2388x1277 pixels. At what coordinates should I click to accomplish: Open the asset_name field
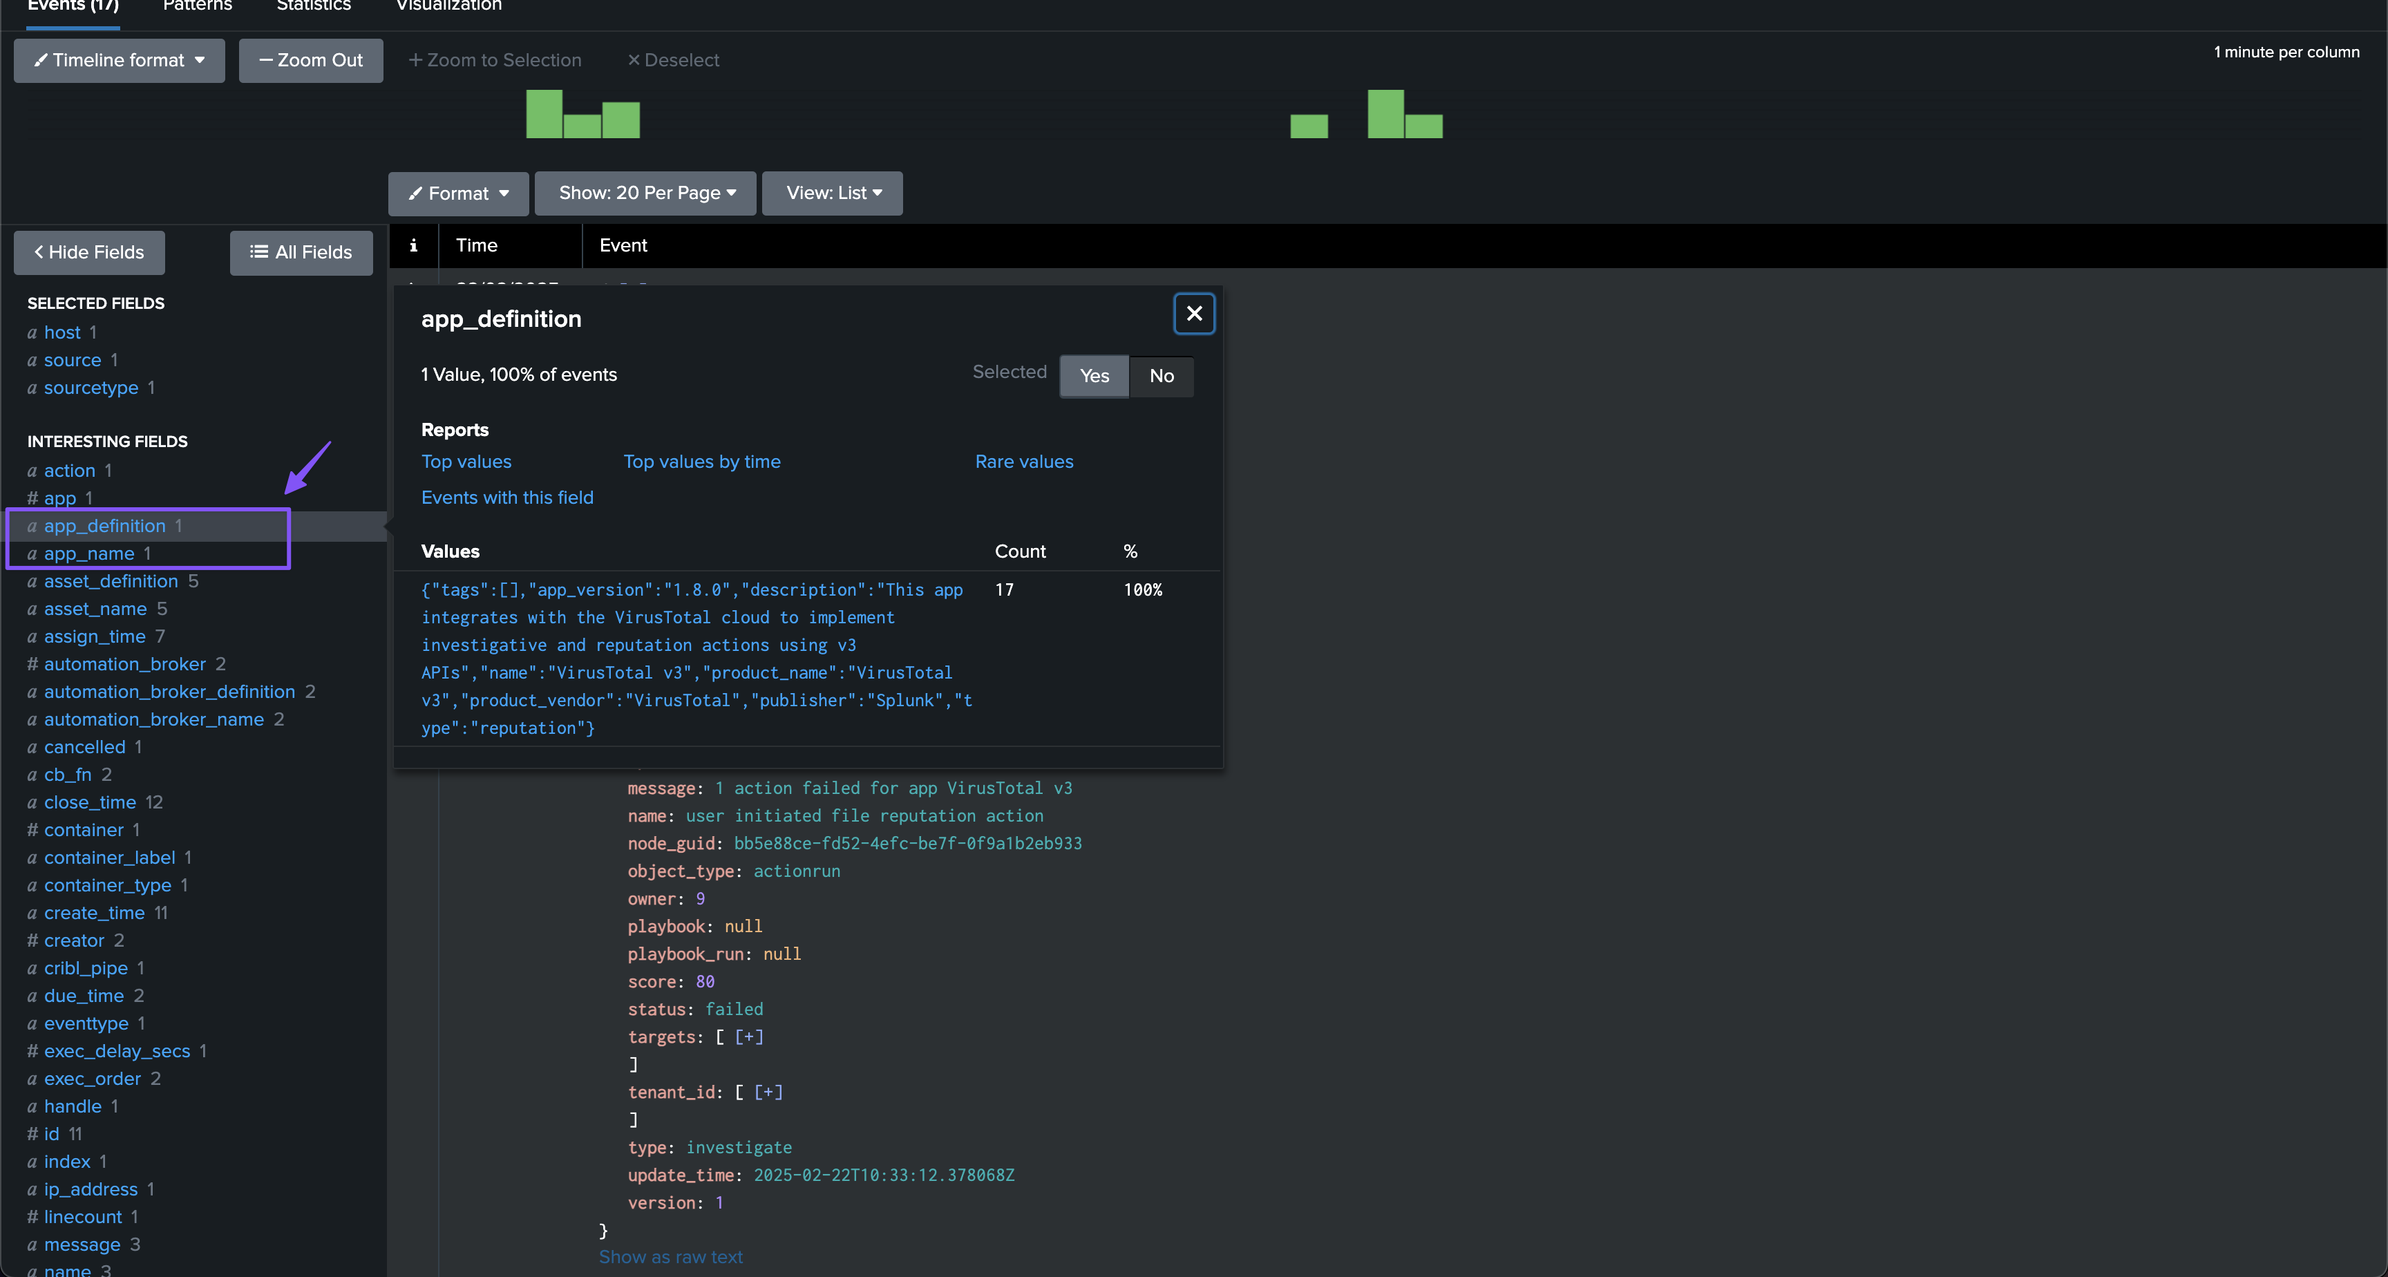pos(95,608)
